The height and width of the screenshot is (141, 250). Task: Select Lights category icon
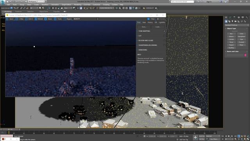232,21
